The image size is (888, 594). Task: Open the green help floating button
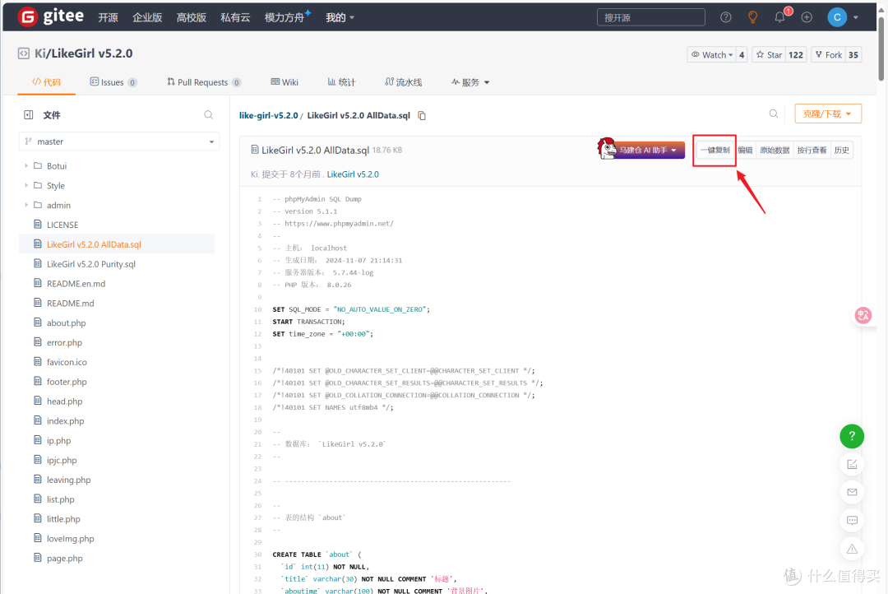click(852, 436)
